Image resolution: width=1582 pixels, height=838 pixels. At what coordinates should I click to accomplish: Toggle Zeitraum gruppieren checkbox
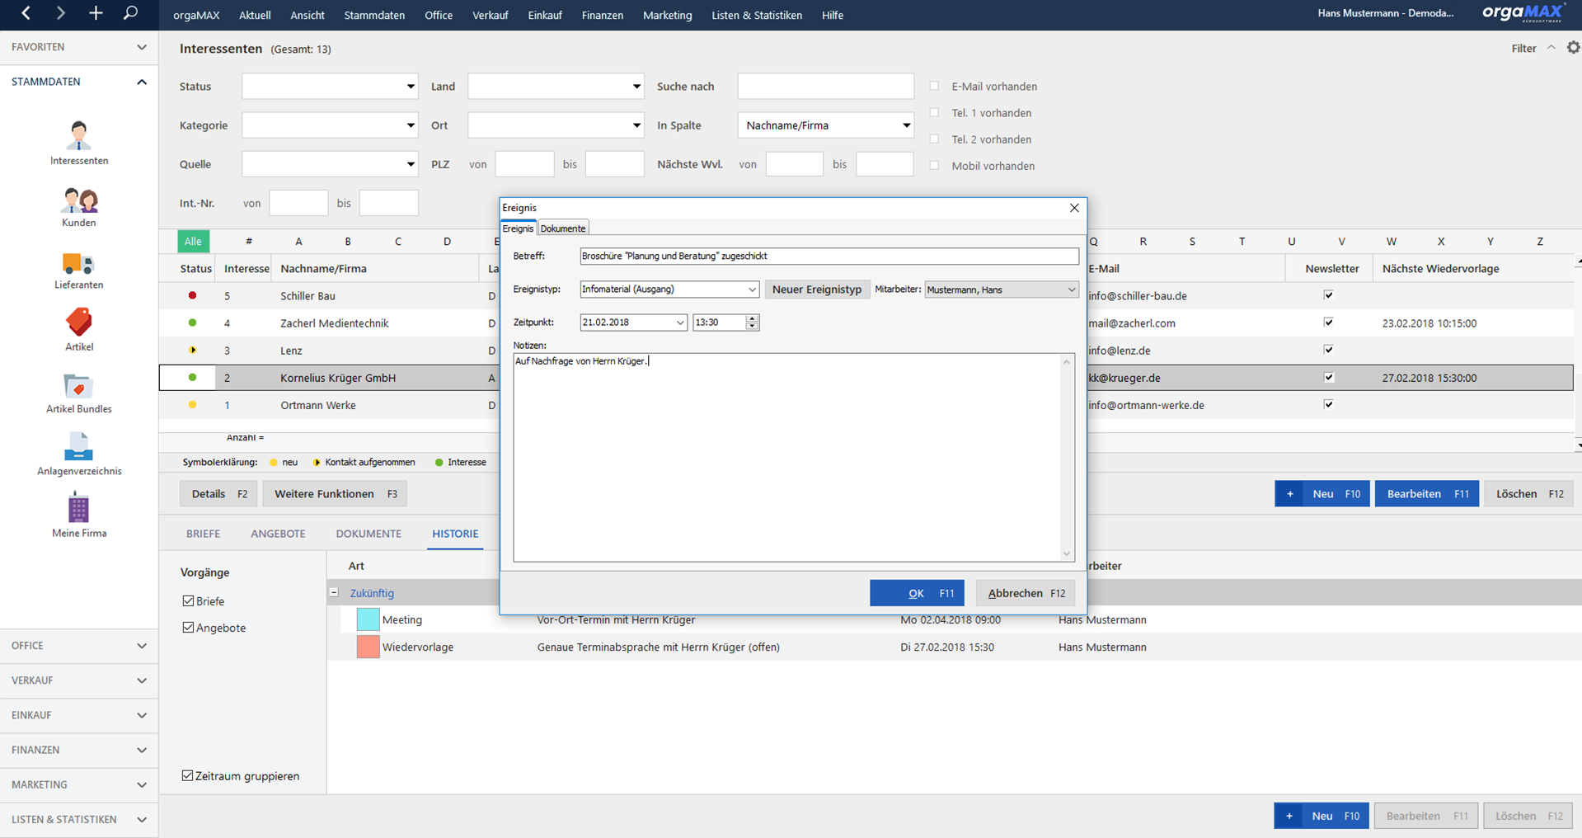click(187, 775)
